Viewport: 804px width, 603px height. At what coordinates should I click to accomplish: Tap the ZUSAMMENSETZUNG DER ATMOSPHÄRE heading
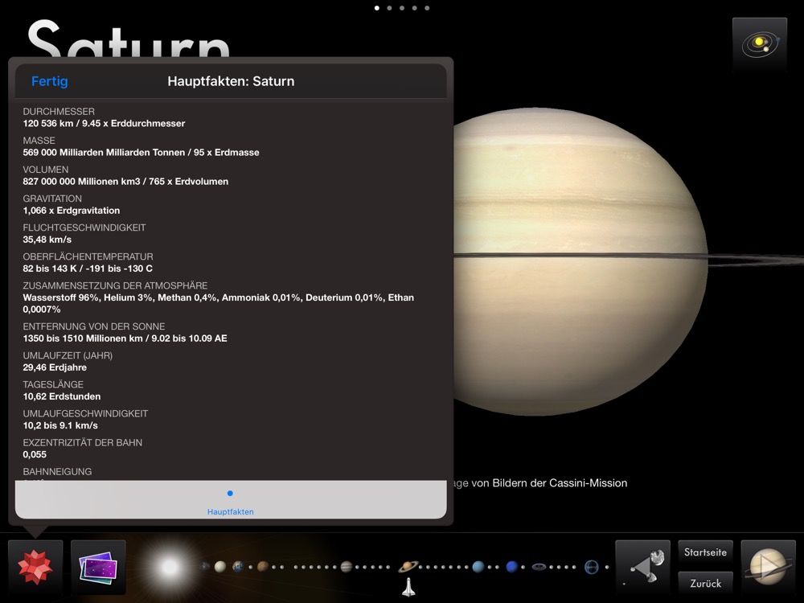pos(115,285)
